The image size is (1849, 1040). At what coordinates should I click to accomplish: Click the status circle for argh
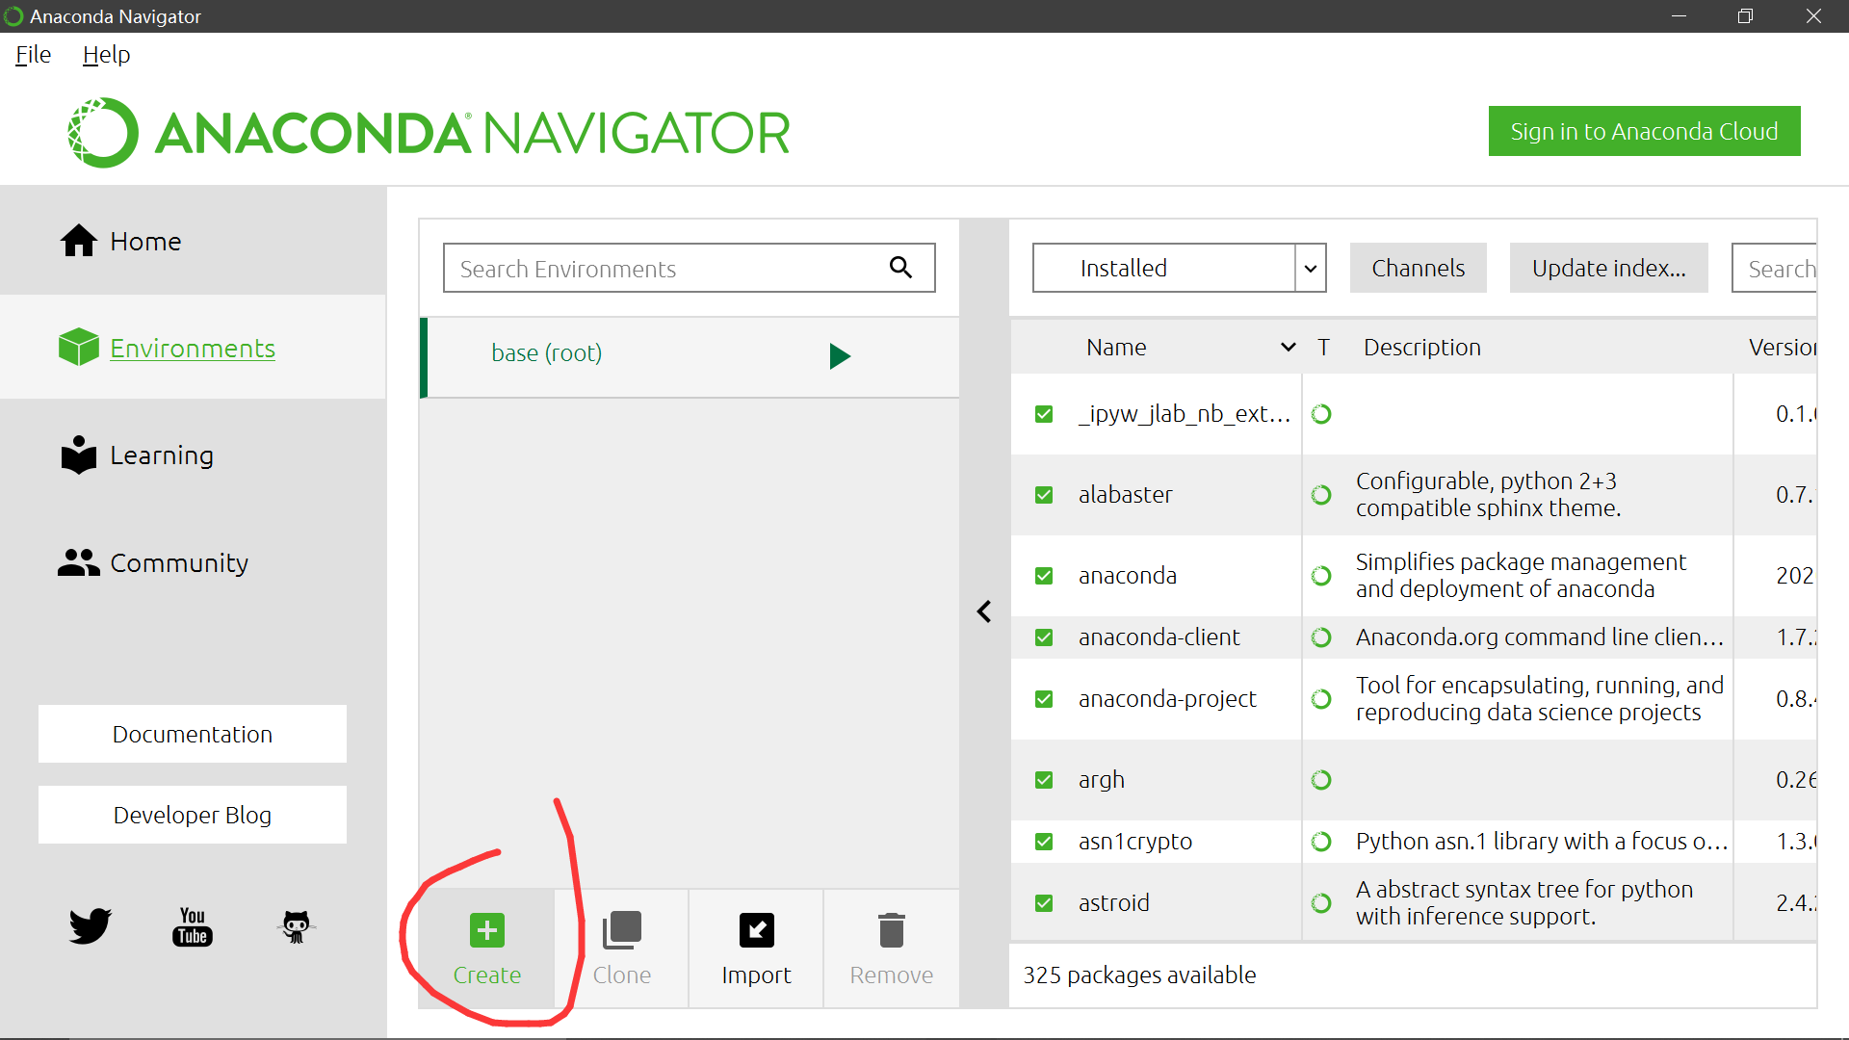tap(1322, 780)
